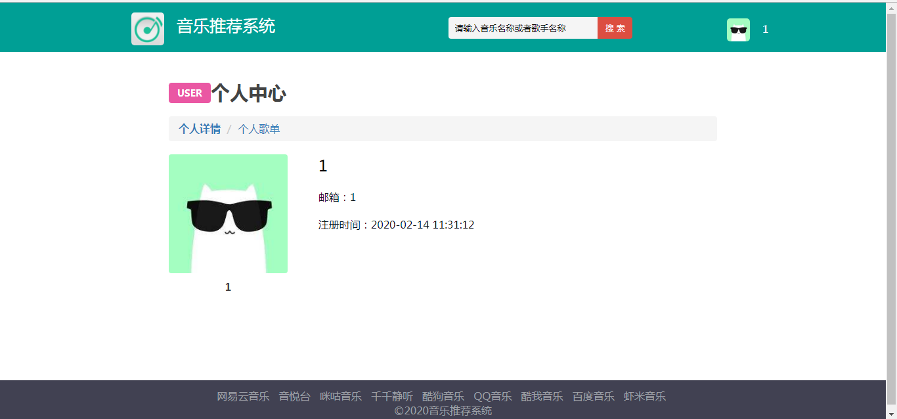This screenshot has height=419, width=897.
Task: Focus the music or singer search field
Action: click(523, 28)
